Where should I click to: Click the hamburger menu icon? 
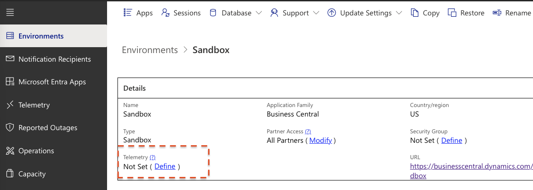(10, 13)
